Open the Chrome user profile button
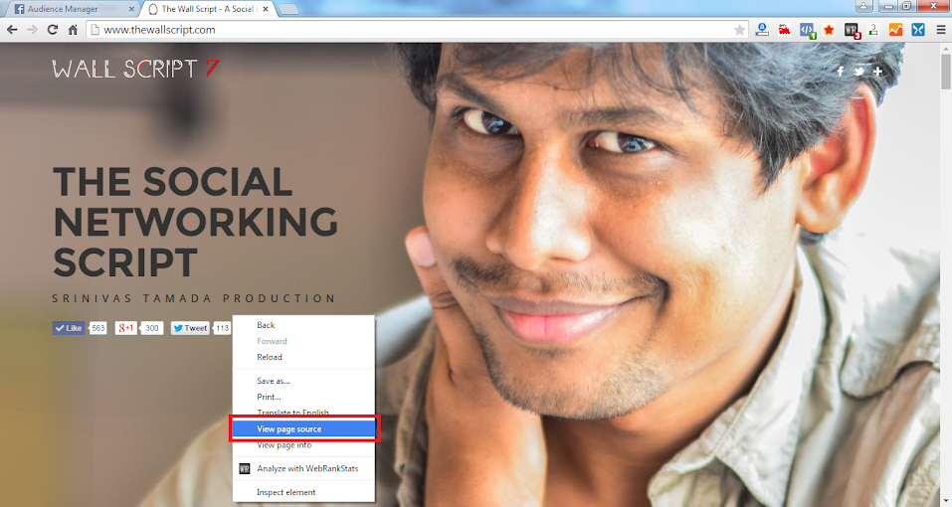 pyautogui.click(x=864, y=6)
